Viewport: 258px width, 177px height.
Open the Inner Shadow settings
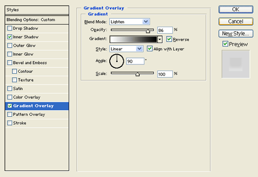tap(26, 37)
